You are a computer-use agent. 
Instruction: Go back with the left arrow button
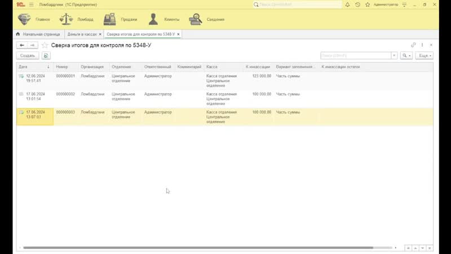22,45
